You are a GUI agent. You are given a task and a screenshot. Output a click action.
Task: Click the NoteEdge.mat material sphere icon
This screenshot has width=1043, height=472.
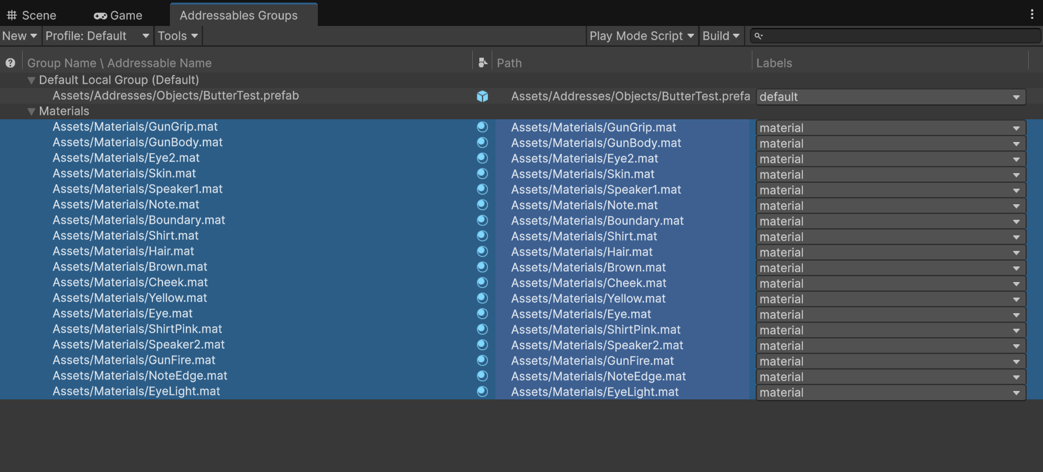pyautogui.click(x=482, y=376)
